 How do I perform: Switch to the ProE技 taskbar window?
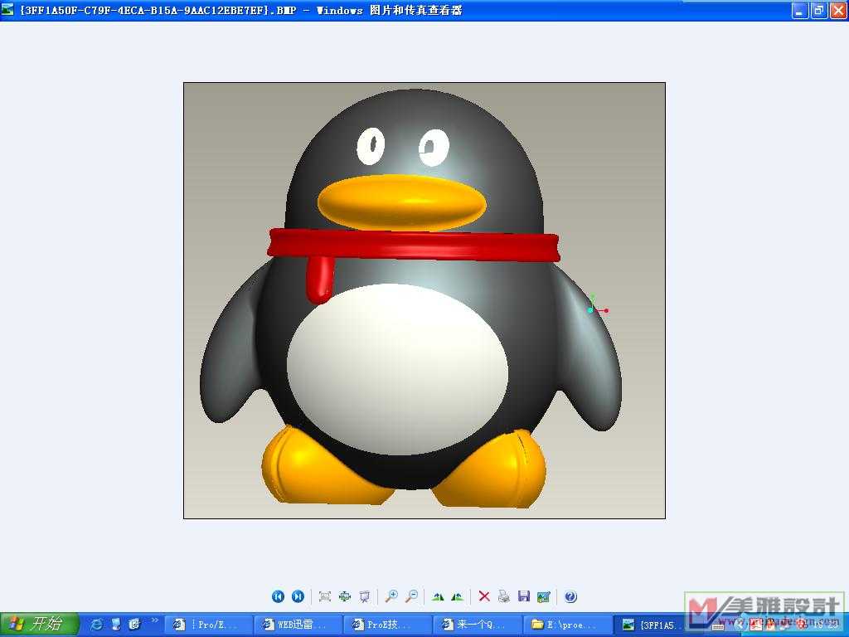click(388, 625)
